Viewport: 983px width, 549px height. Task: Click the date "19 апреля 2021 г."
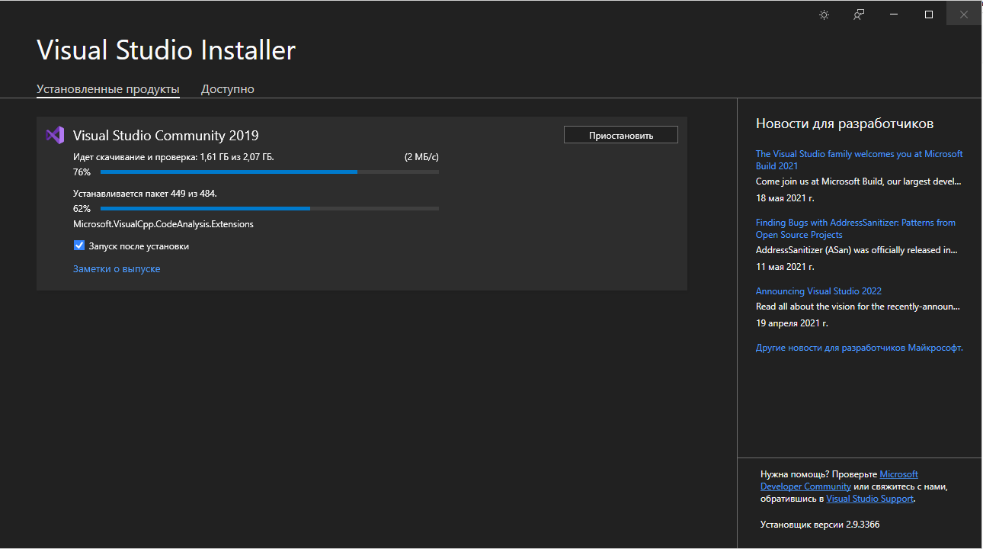(x=792, y=323)
